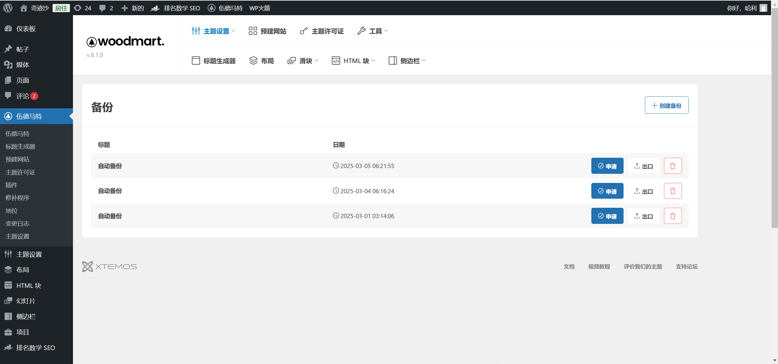
Task: Click the 变更日志 sidebar entry
Action: (17, 223)
